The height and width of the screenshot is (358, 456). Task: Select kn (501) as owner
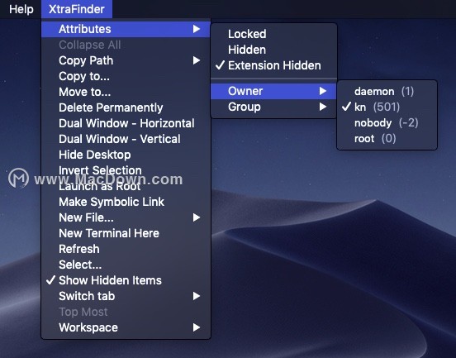387,107
